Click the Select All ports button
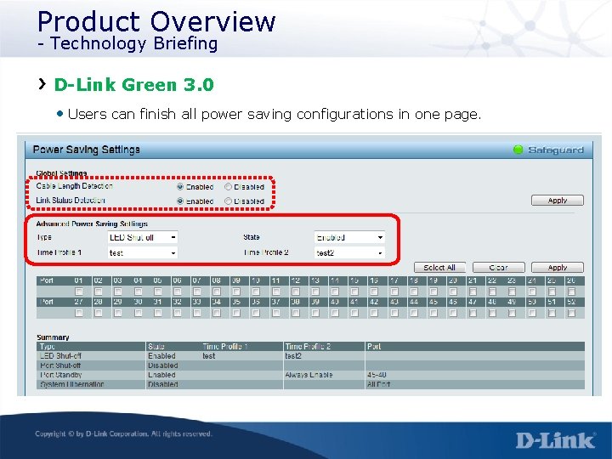Image resolution: width=612 pixels, height=459 pixels. pos(440,268)
